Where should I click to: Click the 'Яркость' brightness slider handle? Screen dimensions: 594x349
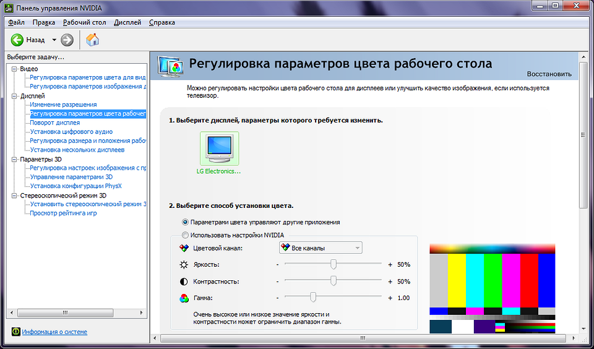pyautogui.click(x=334, y=264)
